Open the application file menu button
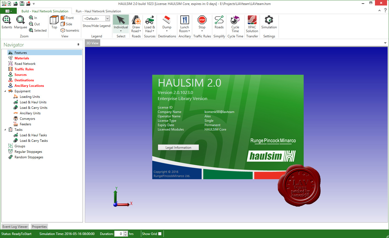389x238 pixels. point(8,11)
